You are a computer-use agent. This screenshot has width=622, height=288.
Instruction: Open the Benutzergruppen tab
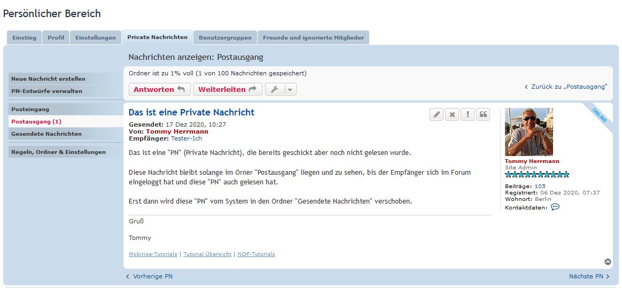226,38
